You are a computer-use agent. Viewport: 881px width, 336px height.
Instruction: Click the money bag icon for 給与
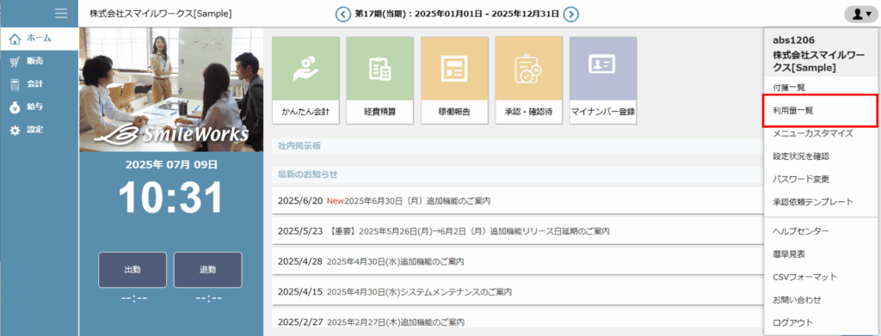tap(15, 107)
